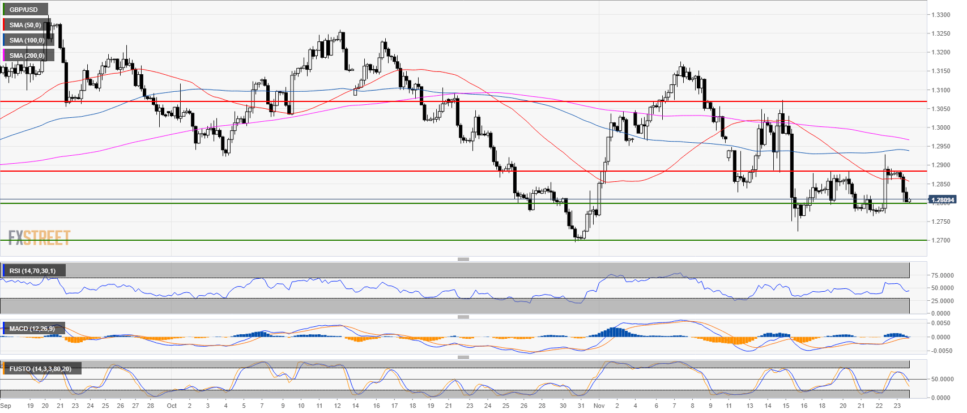Click the current price tag 1.28094

pyautogui.click(x=942, y=200)
